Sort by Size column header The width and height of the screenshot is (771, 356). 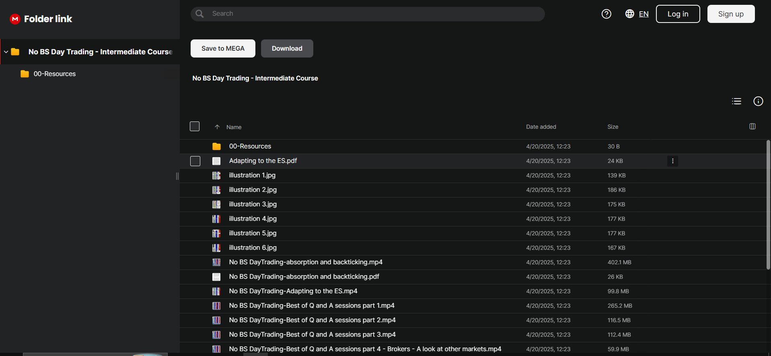(613, 127)
